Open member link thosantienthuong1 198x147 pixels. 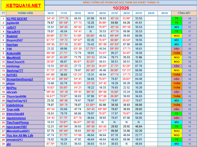click(20, 79)
